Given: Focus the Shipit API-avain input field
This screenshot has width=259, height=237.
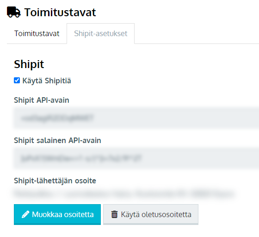Looking at the screenshot, I should (x=136, y=118).
